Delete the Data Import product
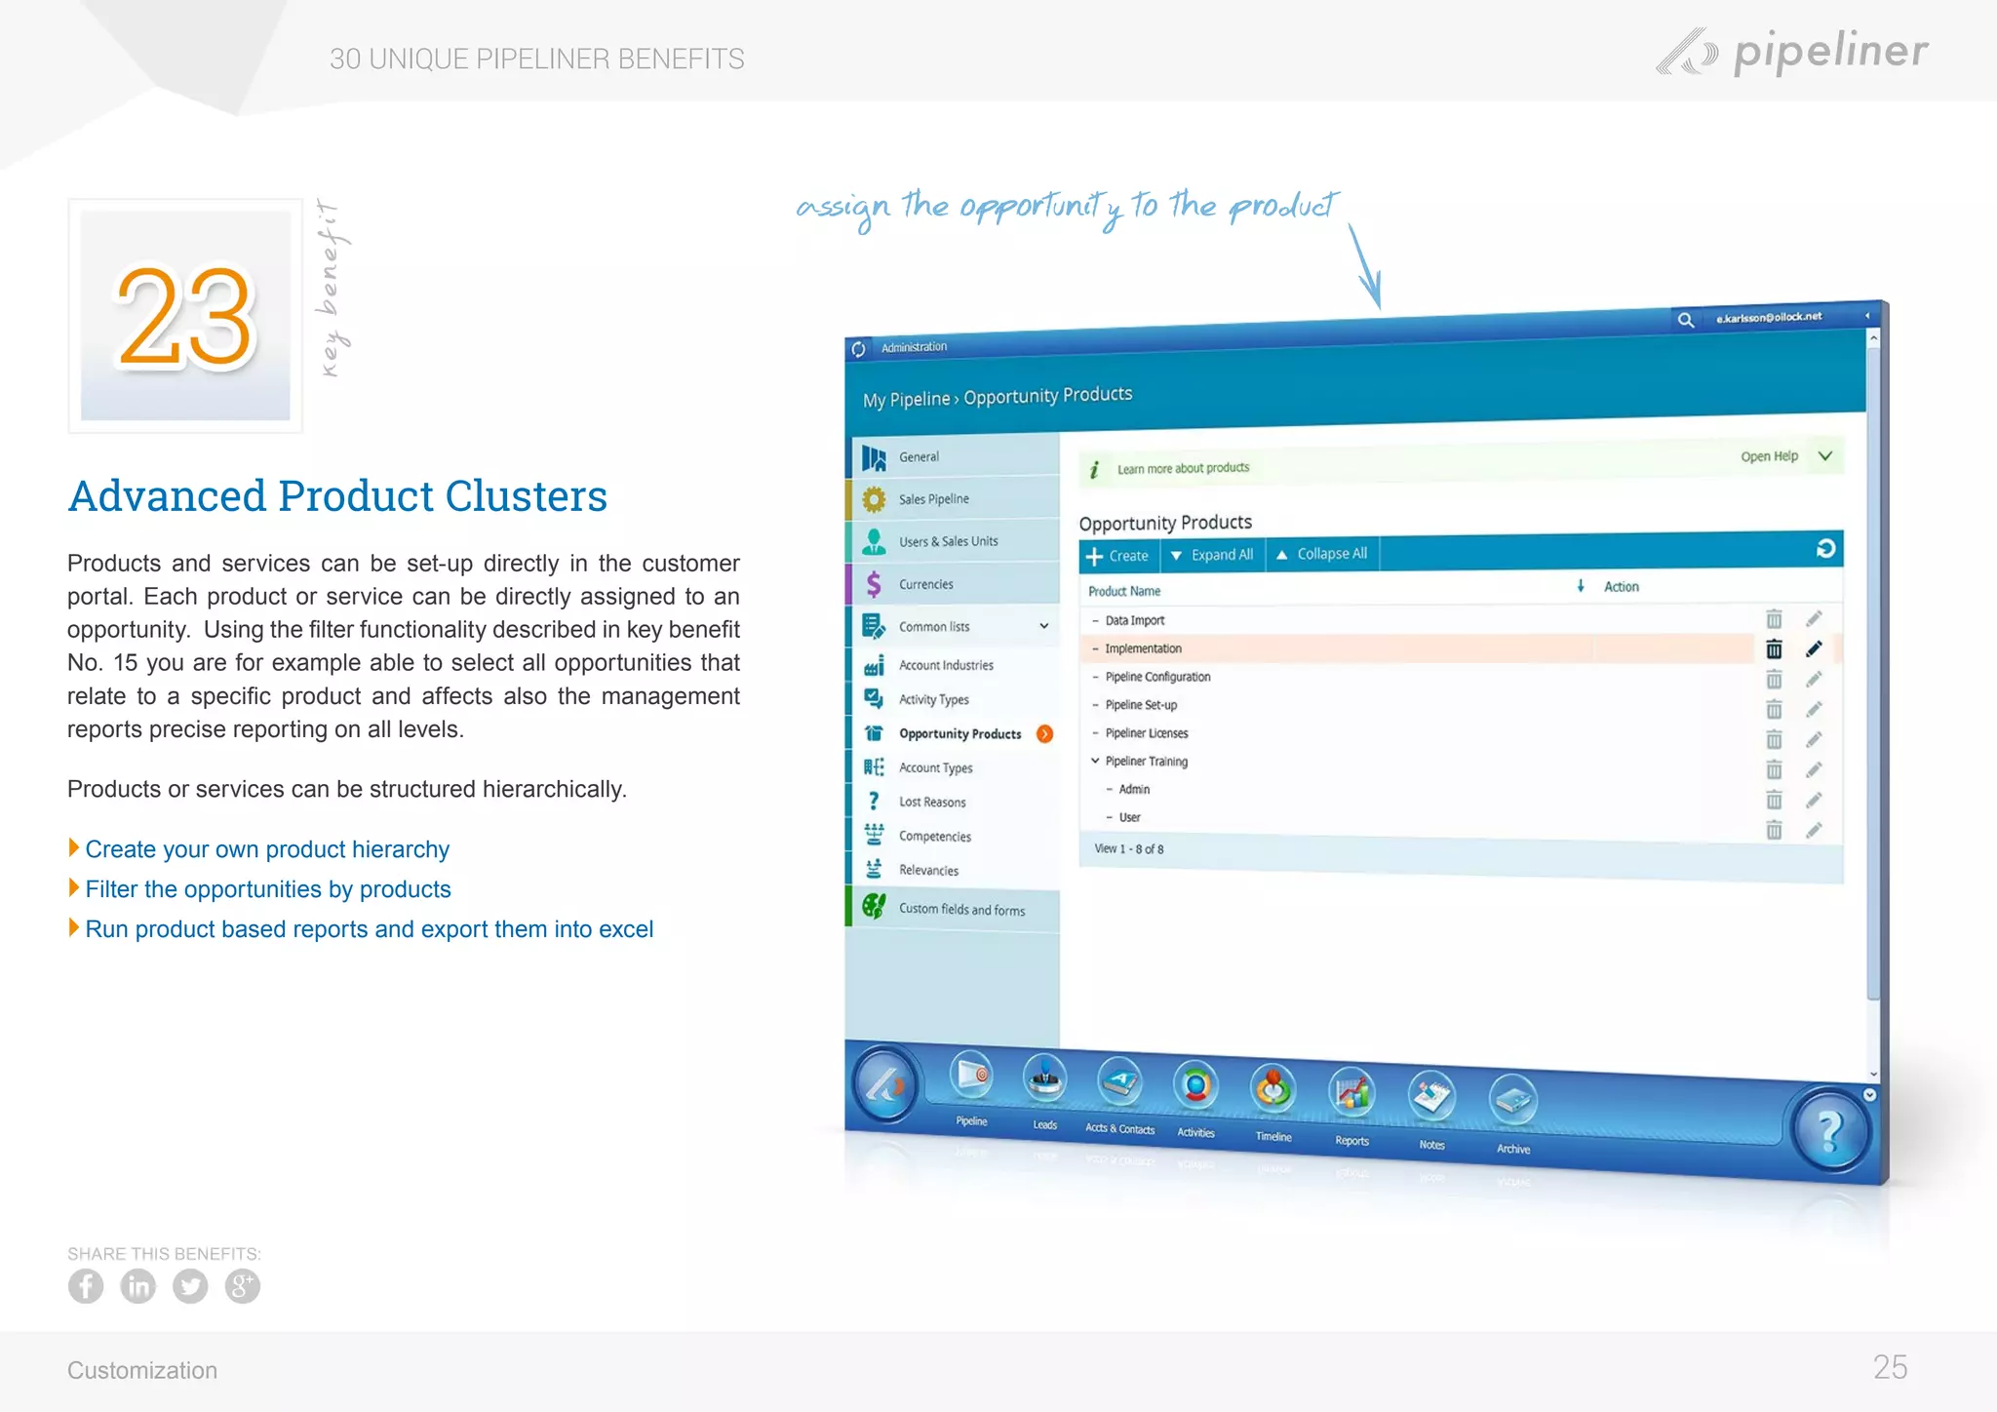The image size is (1997, 1412). [x=1774, y=619]
